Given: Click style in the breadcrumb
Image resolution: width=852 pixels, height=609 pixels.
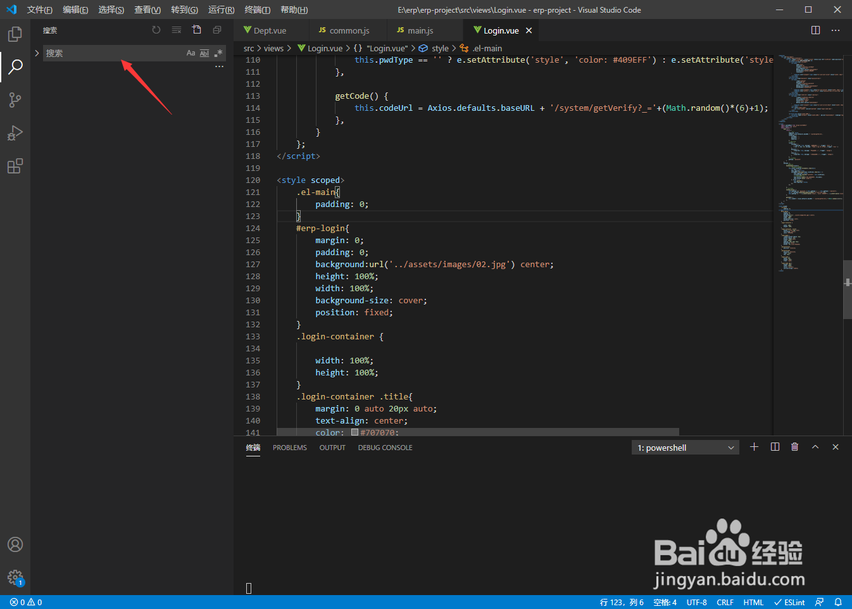Looking at the screenshot, I should 434,48.
